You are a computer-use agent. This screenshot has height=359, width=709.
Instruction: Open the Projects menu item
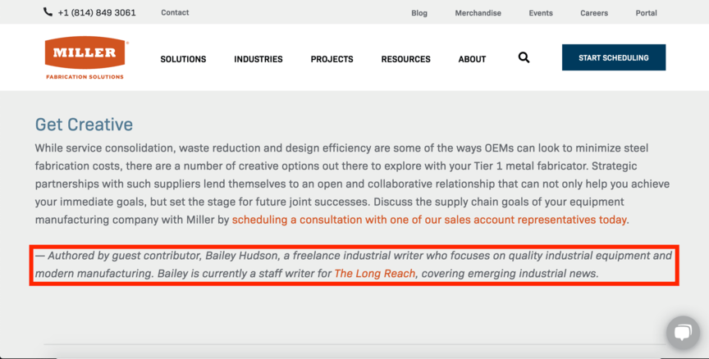coord(332,59)
